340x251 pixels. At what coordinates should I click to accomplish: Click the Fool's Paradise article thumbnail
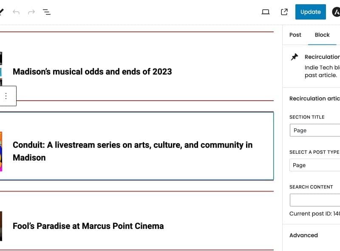click(1, 226)
